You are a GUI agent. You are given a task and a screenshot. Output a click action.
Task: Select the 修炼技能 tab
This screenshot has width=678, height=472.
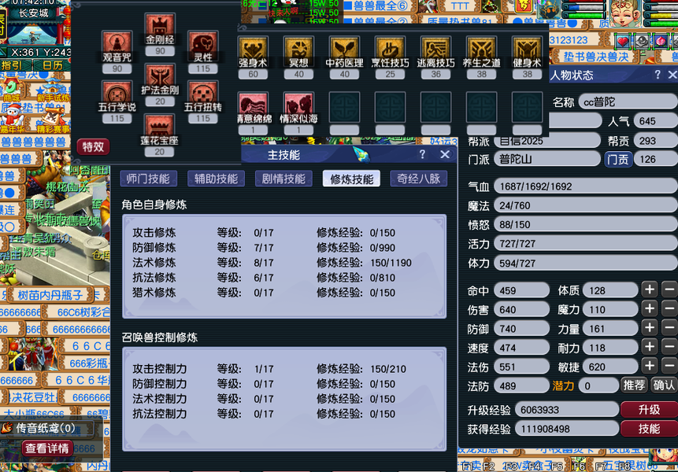pyautogui.click(x=351, y=179)
